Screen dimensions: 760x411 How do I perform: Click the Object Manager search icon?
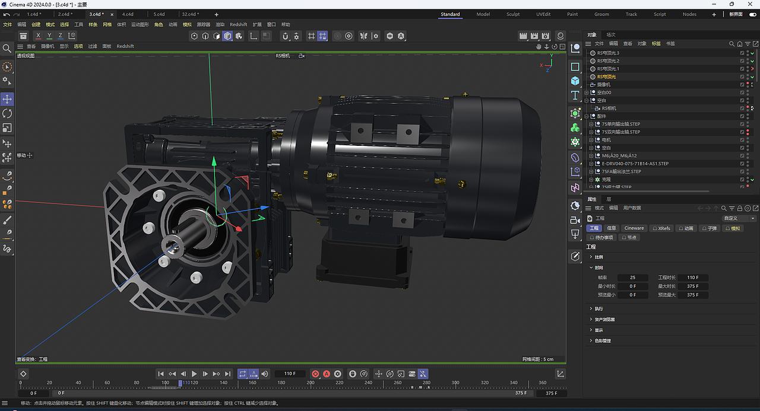pos(731,44)
